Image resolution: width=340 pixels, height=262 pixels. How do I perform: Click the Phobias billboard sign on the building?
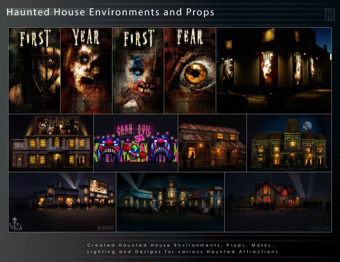(x=57, y=126)
